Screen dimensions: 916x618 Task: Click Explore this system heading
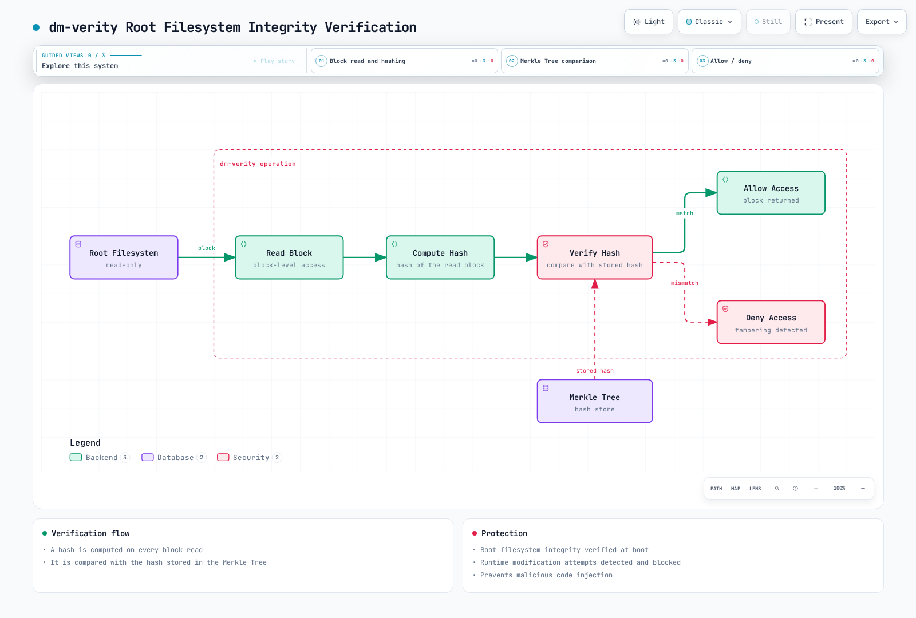(80, 66)
